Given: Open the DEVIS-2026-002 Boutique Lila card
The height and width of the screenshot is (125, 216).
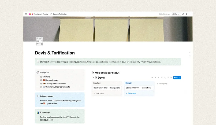Looking at the screenshot, I should (x=107, y=88).
